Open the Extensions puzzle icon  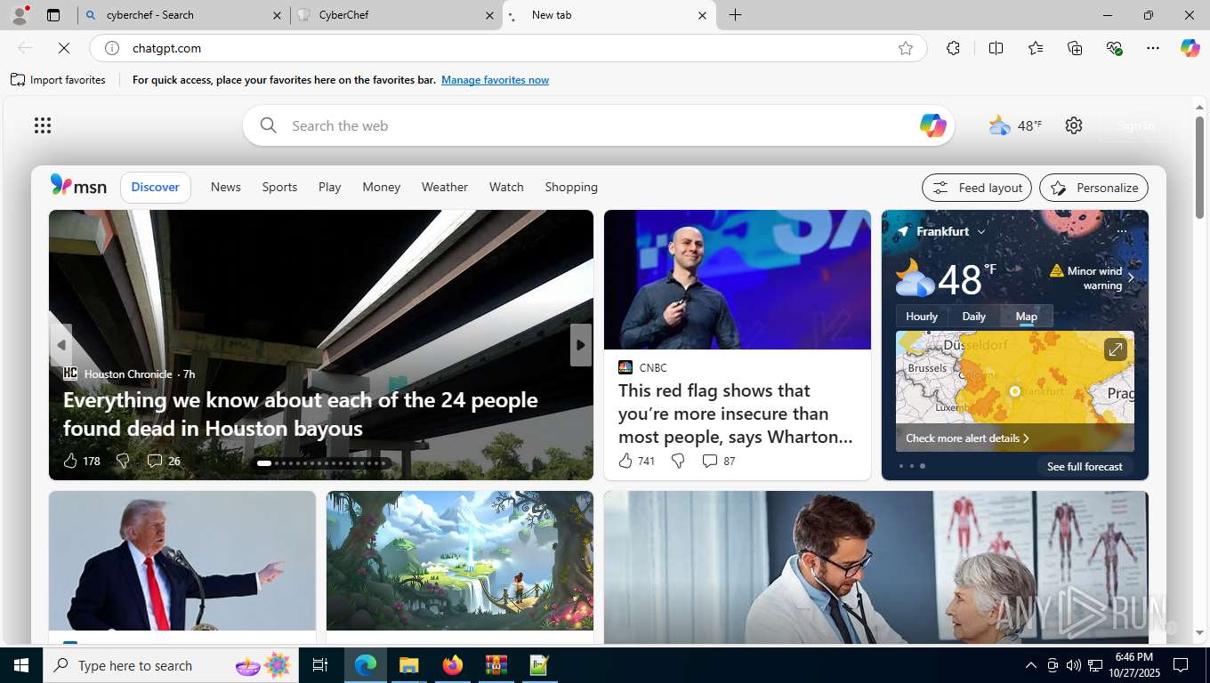tap(953, 48)
